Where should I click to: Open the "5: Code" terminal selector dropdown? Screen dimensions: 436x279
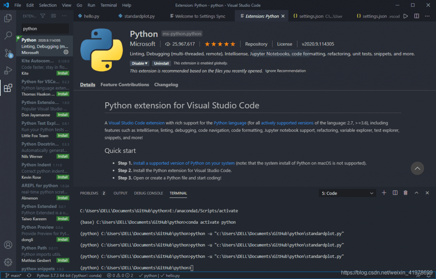pos(347,193)
